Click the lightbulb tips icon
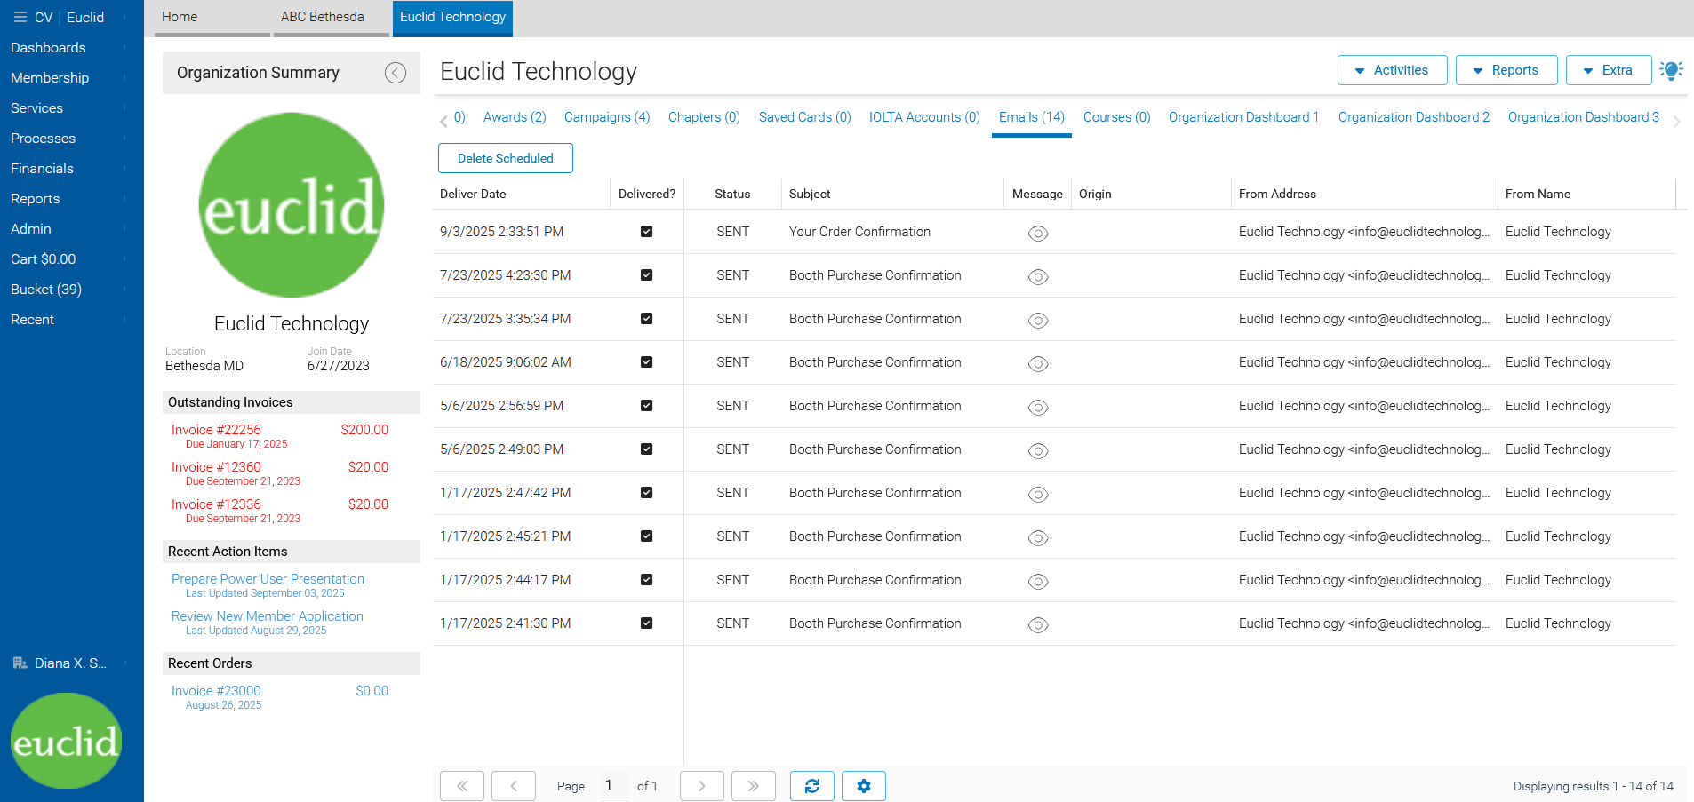Screen dimensions: 1694x802 point(1671,70)
